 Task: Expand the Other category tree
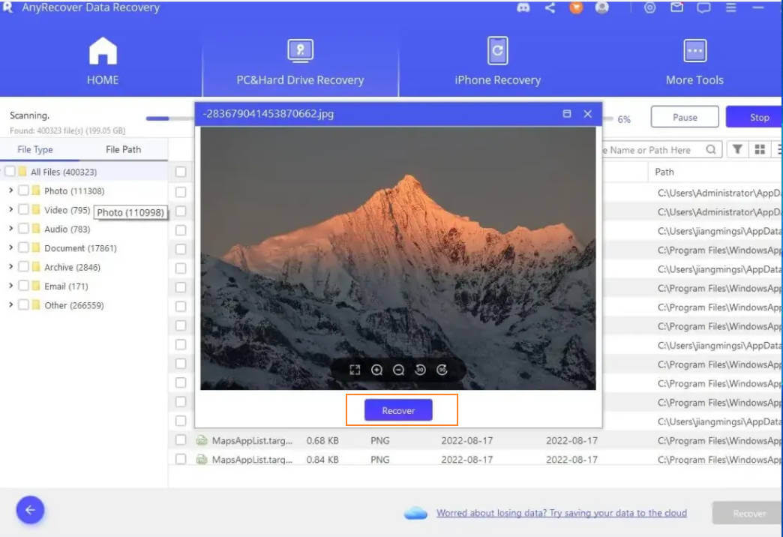[10, 305]
